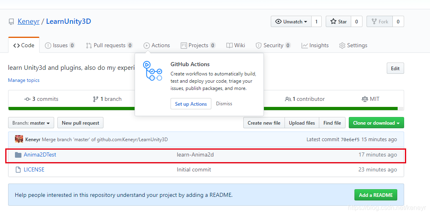
Task: Switch to the Issues tab
Action: [60, 46]
